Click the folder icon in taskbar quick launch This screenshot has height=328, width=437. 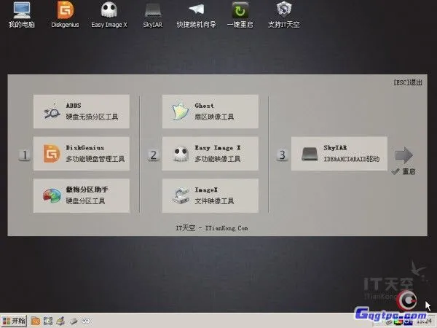(x=34, y=320)
